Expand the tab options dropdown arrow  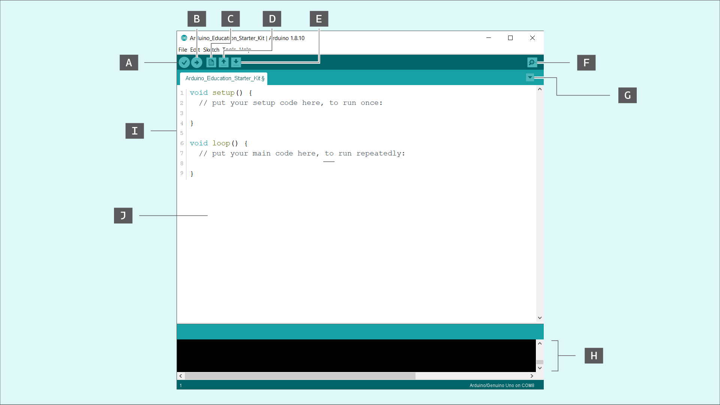click(x=530, y=78)
